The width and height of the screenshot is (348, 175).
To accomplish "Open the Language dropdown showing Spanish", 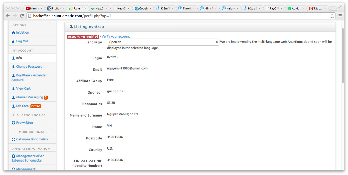I will click(163, 42).
